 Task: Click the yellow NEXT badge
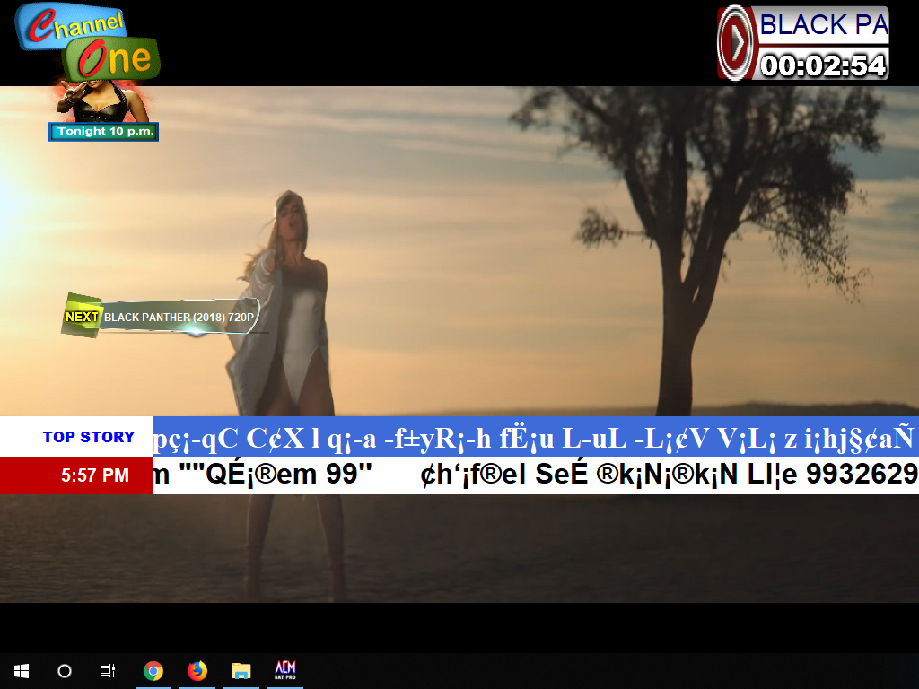[82, 317]
